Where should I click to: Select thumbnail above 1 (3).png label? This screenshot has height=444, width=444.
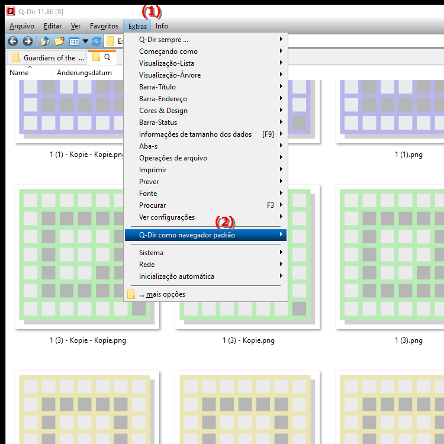tap(390, 257)
